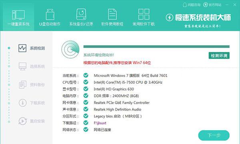
Task: Click the radar scan icon
Action: 70,49
